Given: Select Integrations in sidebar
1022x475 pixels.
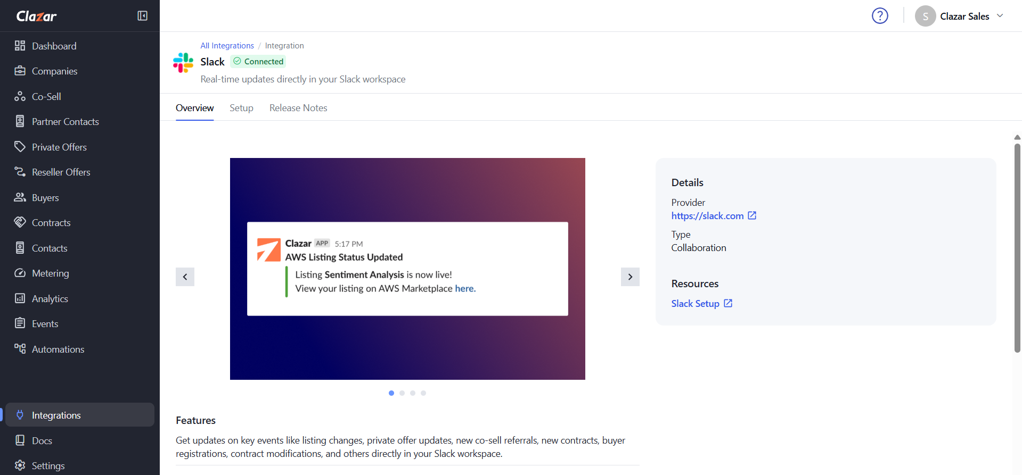Looking at the screenshot, I should (x=80, y=415).
